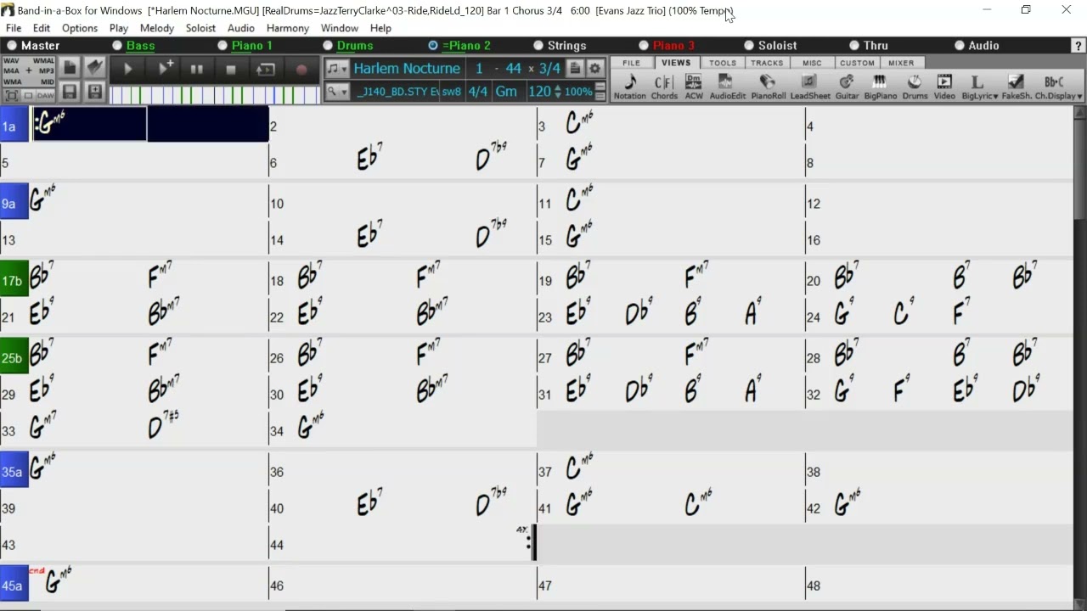Open song settings gear icon
Screen dimensions: 1087x611
pyautogui.click(x=595, y=69)
